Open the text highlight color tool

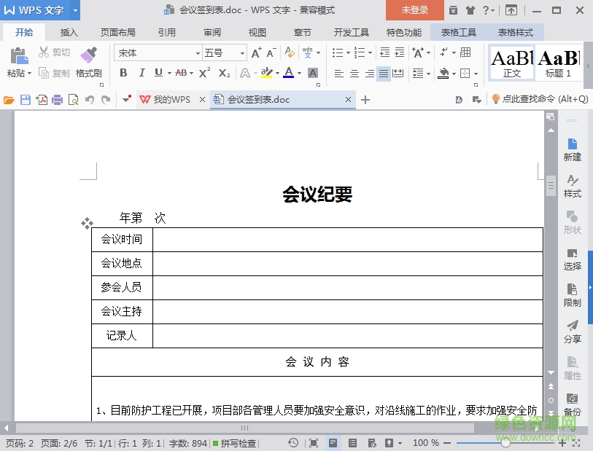[x=268, y=74]
